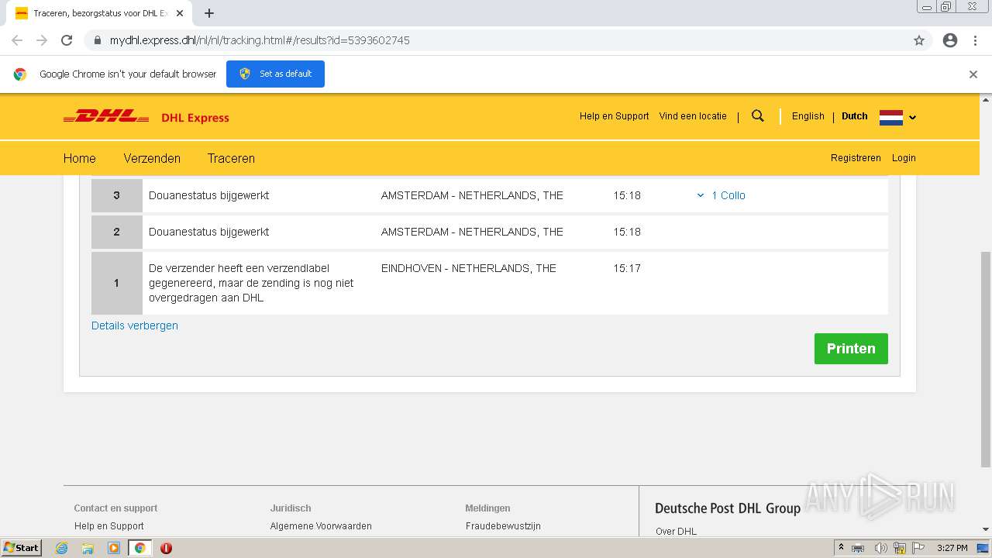
Task: Open footer Help en Support link
Action: click(109, 525)
